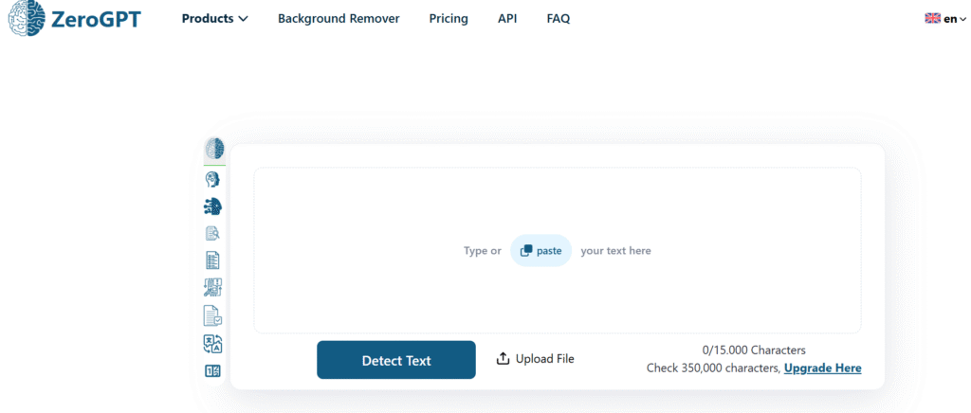Image resolution: width=971 pixels, height=413 pixels.
Task: Click the paste clipboard icon
Action: 526,250
